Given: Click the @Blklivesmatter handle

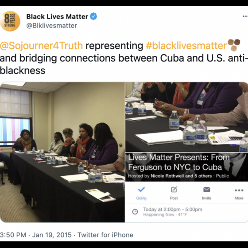Looking at the screenshot, I should tap(51, 26).
